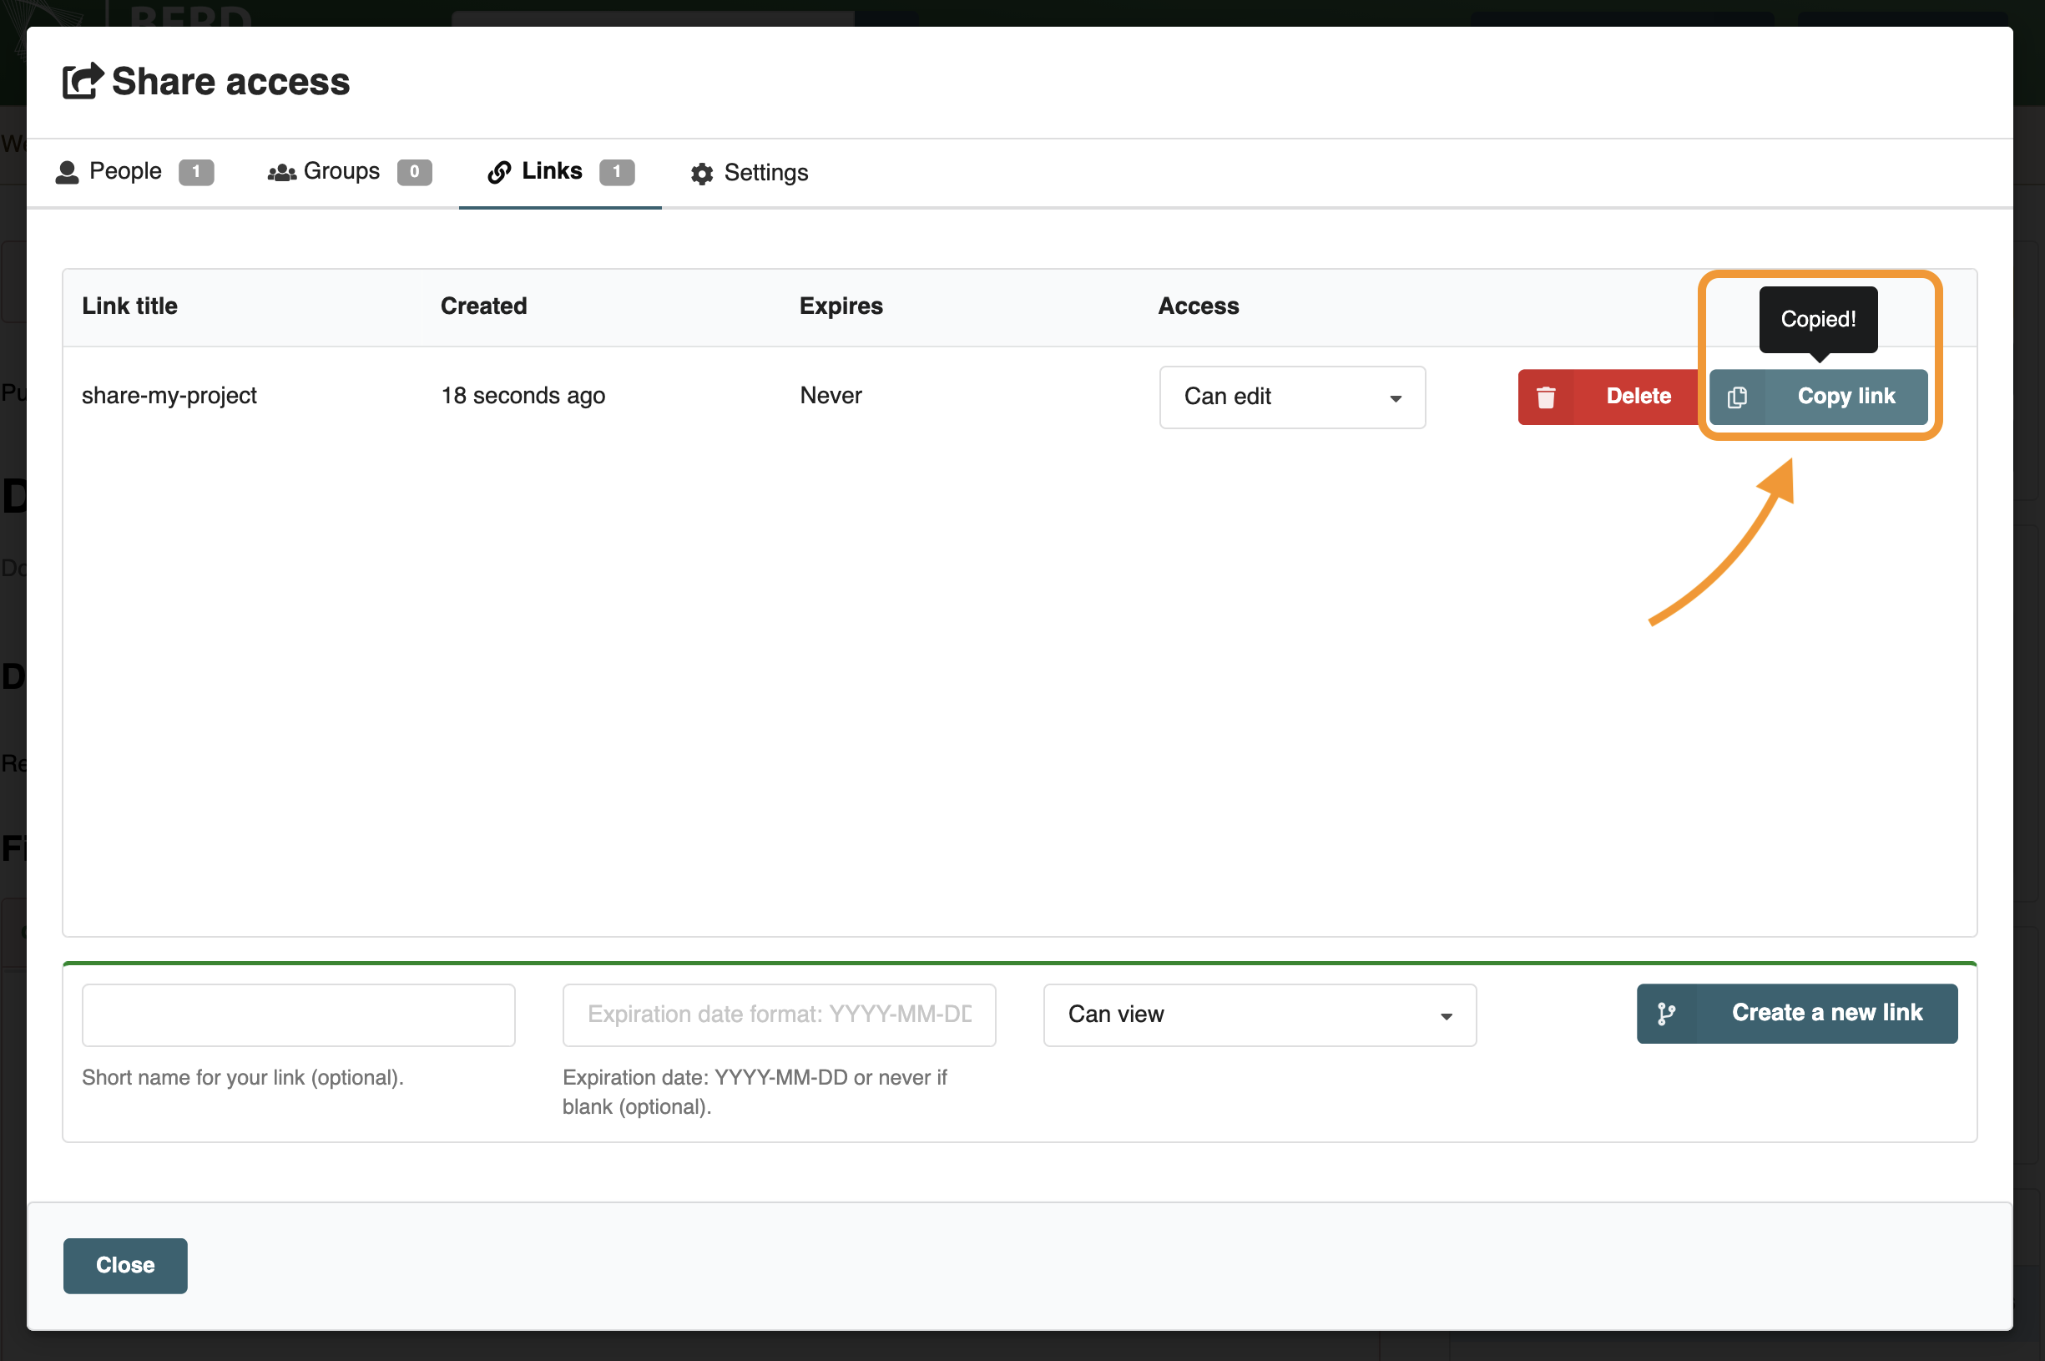2045x1361 pixels.
Task: Switch to the Groups tab
Action: (x=350, y=172)
